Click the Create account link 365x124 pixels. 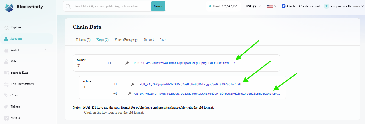pyautogui.click(x=310, y=6)
